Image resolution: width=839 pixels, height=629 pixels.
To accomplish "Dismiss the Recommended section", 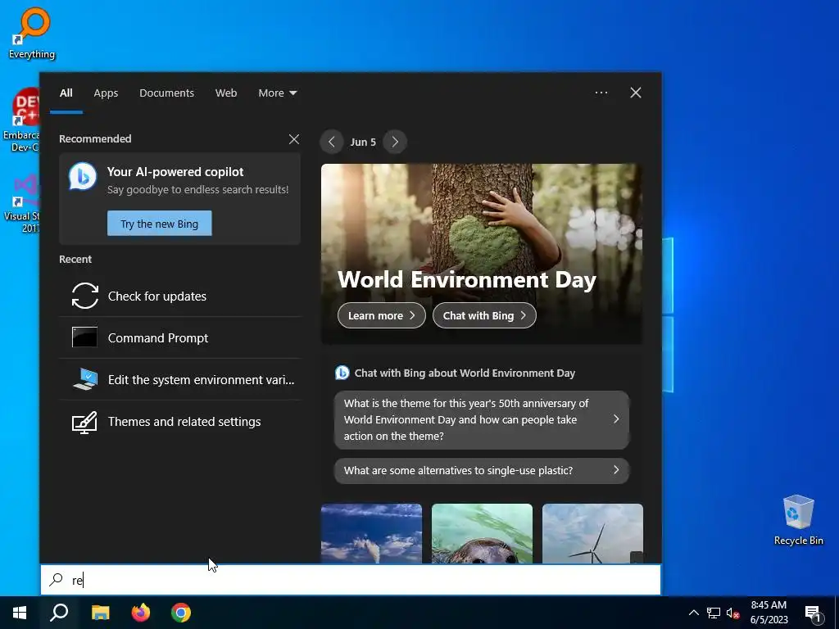I will click(294, 139).
